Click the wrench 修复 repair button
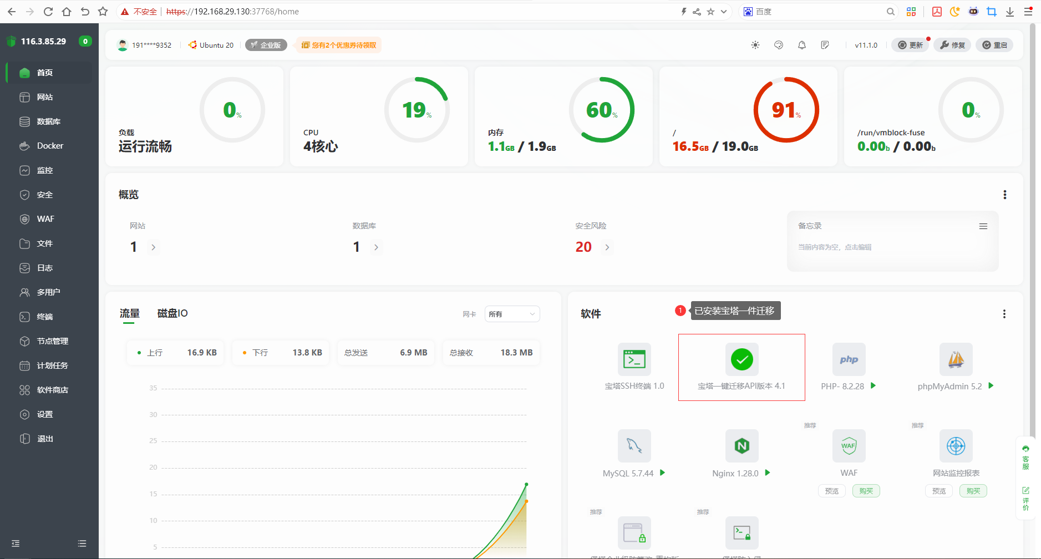Image resolution: width=1041 pixels, height=559 pixels. 952,45
